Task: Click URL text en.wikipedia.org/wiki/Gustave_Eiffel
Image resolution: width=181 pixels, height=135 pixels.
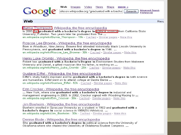Action: click(47, 83)
